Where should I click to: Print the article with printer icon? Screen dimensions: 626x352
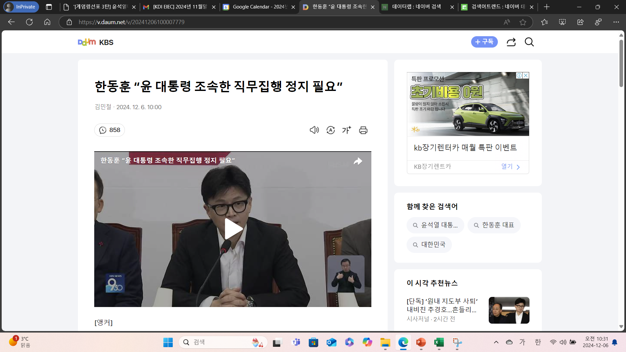pyautogui.click(x=363, y=130)
